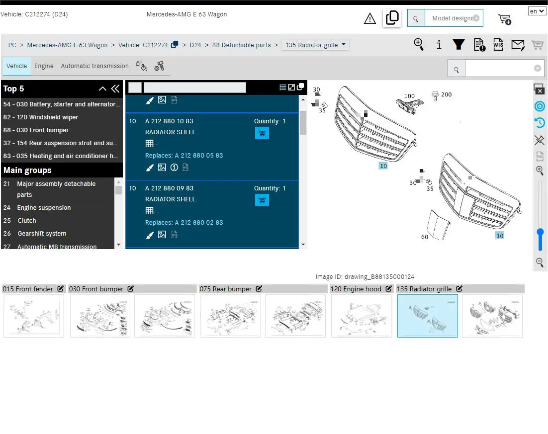
Task: Click the envelope with pencil feedback icon
Action: coord(518,45)
